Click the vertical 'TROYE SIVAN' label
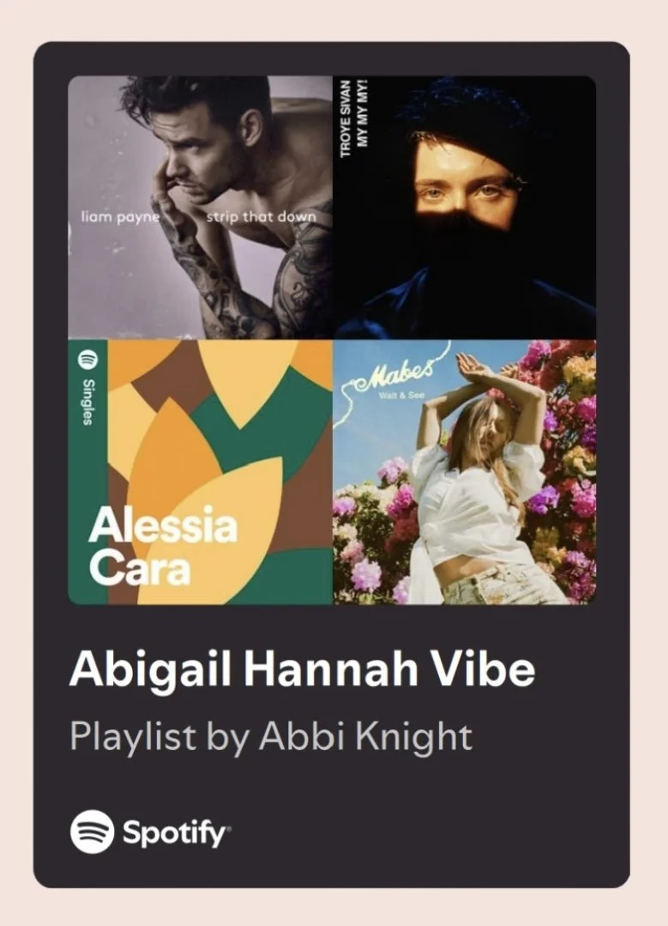 [x=347, y=119]
